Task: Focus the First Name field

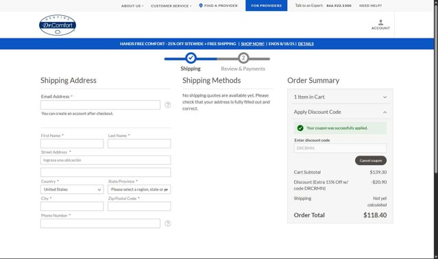Action: tap(72, 144)
